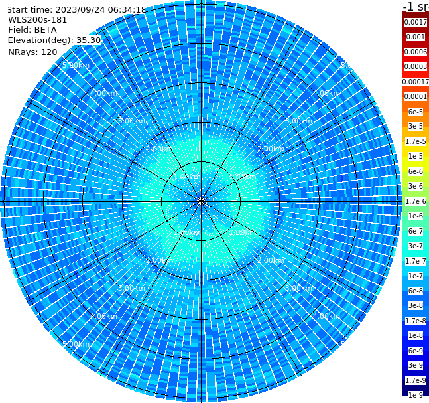
Task: Click the lower-left 2.00km range ring label
Action: pyautogui.click(x=159, y=260)
